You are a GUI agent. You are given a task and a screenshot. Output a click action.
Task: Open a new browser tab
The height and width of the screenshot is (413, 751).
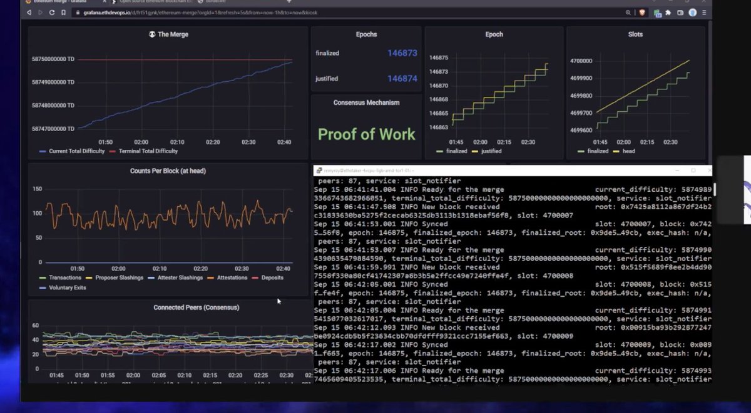click(x=289, y=2)
